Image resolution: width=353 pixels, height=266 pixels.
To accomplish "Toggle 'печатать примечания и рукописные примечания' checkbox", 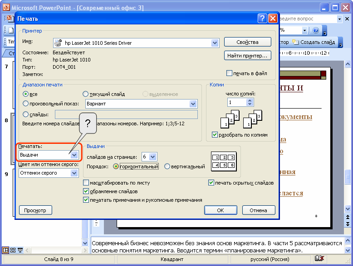I will (86, 200).
